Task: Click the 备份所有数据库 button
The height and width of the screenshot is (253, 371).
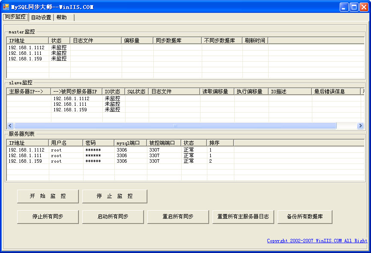Action: pyautogui.click(x=305, y=217)
